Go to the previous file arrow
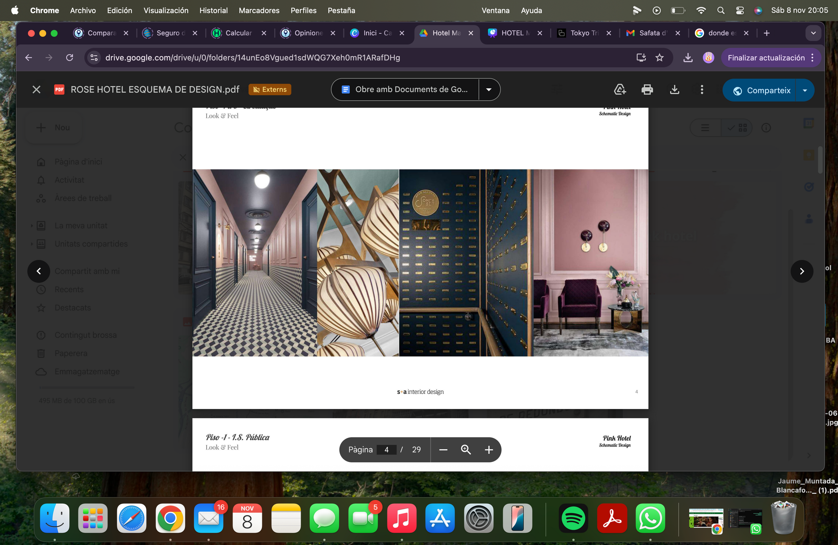 coord(39,271)
